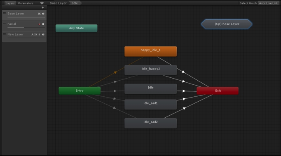
Task: Select the happy_idle_1 state node
Action: (x=150, y=51)
